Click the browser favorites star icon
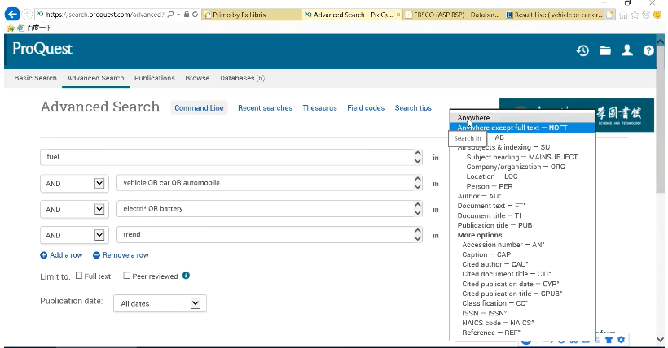Screen dimensions: 668x348 (x=635, y=15)
